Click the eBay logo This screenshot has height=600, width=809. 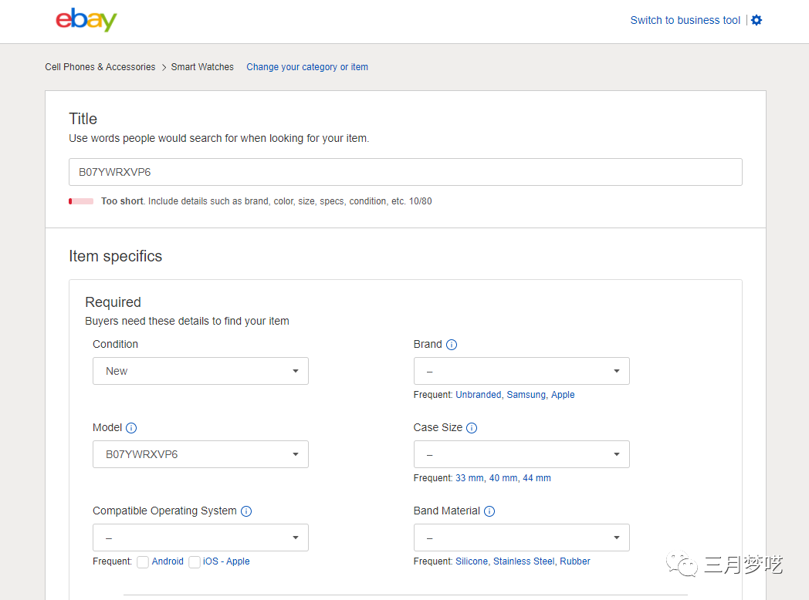coord(86,20)
